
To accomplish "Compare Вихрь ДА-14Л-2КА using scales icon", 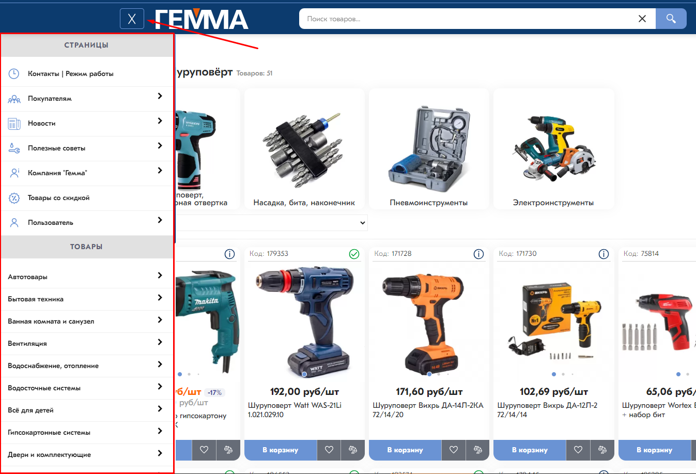I will (x=477, y=450).
